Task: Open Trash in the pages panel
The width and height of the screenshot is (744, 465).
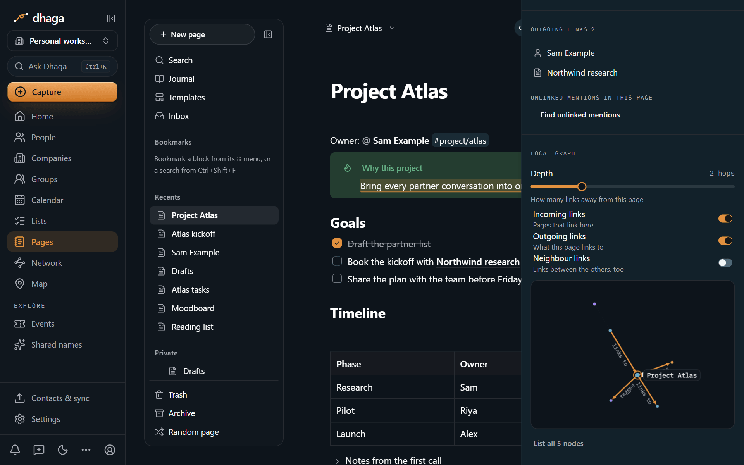Action: (x=214, y=394)
